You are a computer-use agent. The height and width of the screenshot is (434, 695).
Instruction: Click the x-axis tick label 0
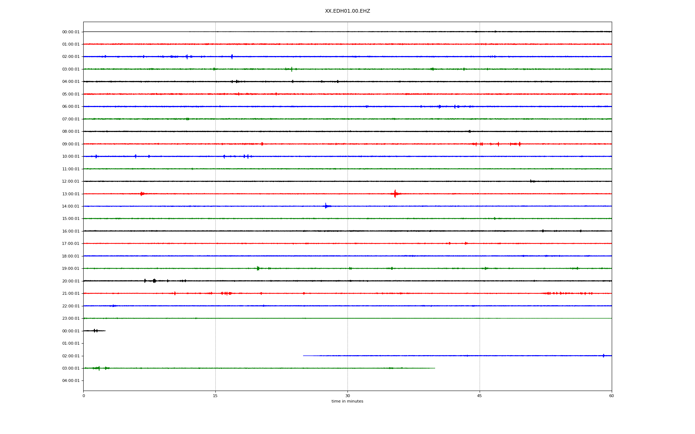point(84,396)
